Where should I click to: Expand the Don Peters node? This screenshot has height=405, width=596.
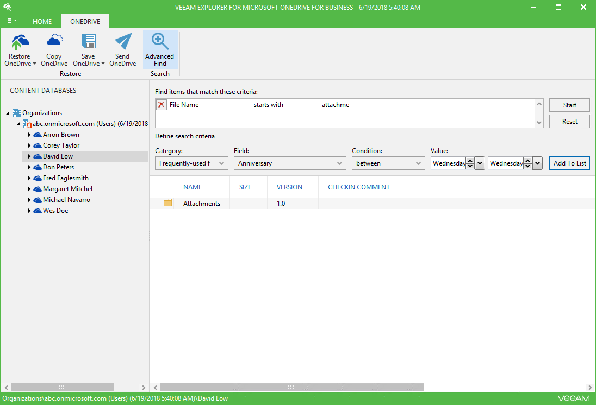pyautogui.click(x=29, y=167)
